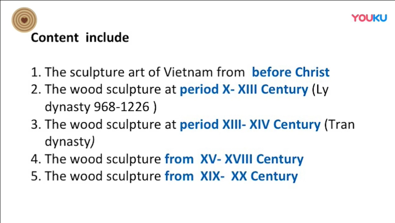Select the 'before Christ' blue text
Image resolution: width=395 pixels, height=223 pixels.
tap(291, 72)
